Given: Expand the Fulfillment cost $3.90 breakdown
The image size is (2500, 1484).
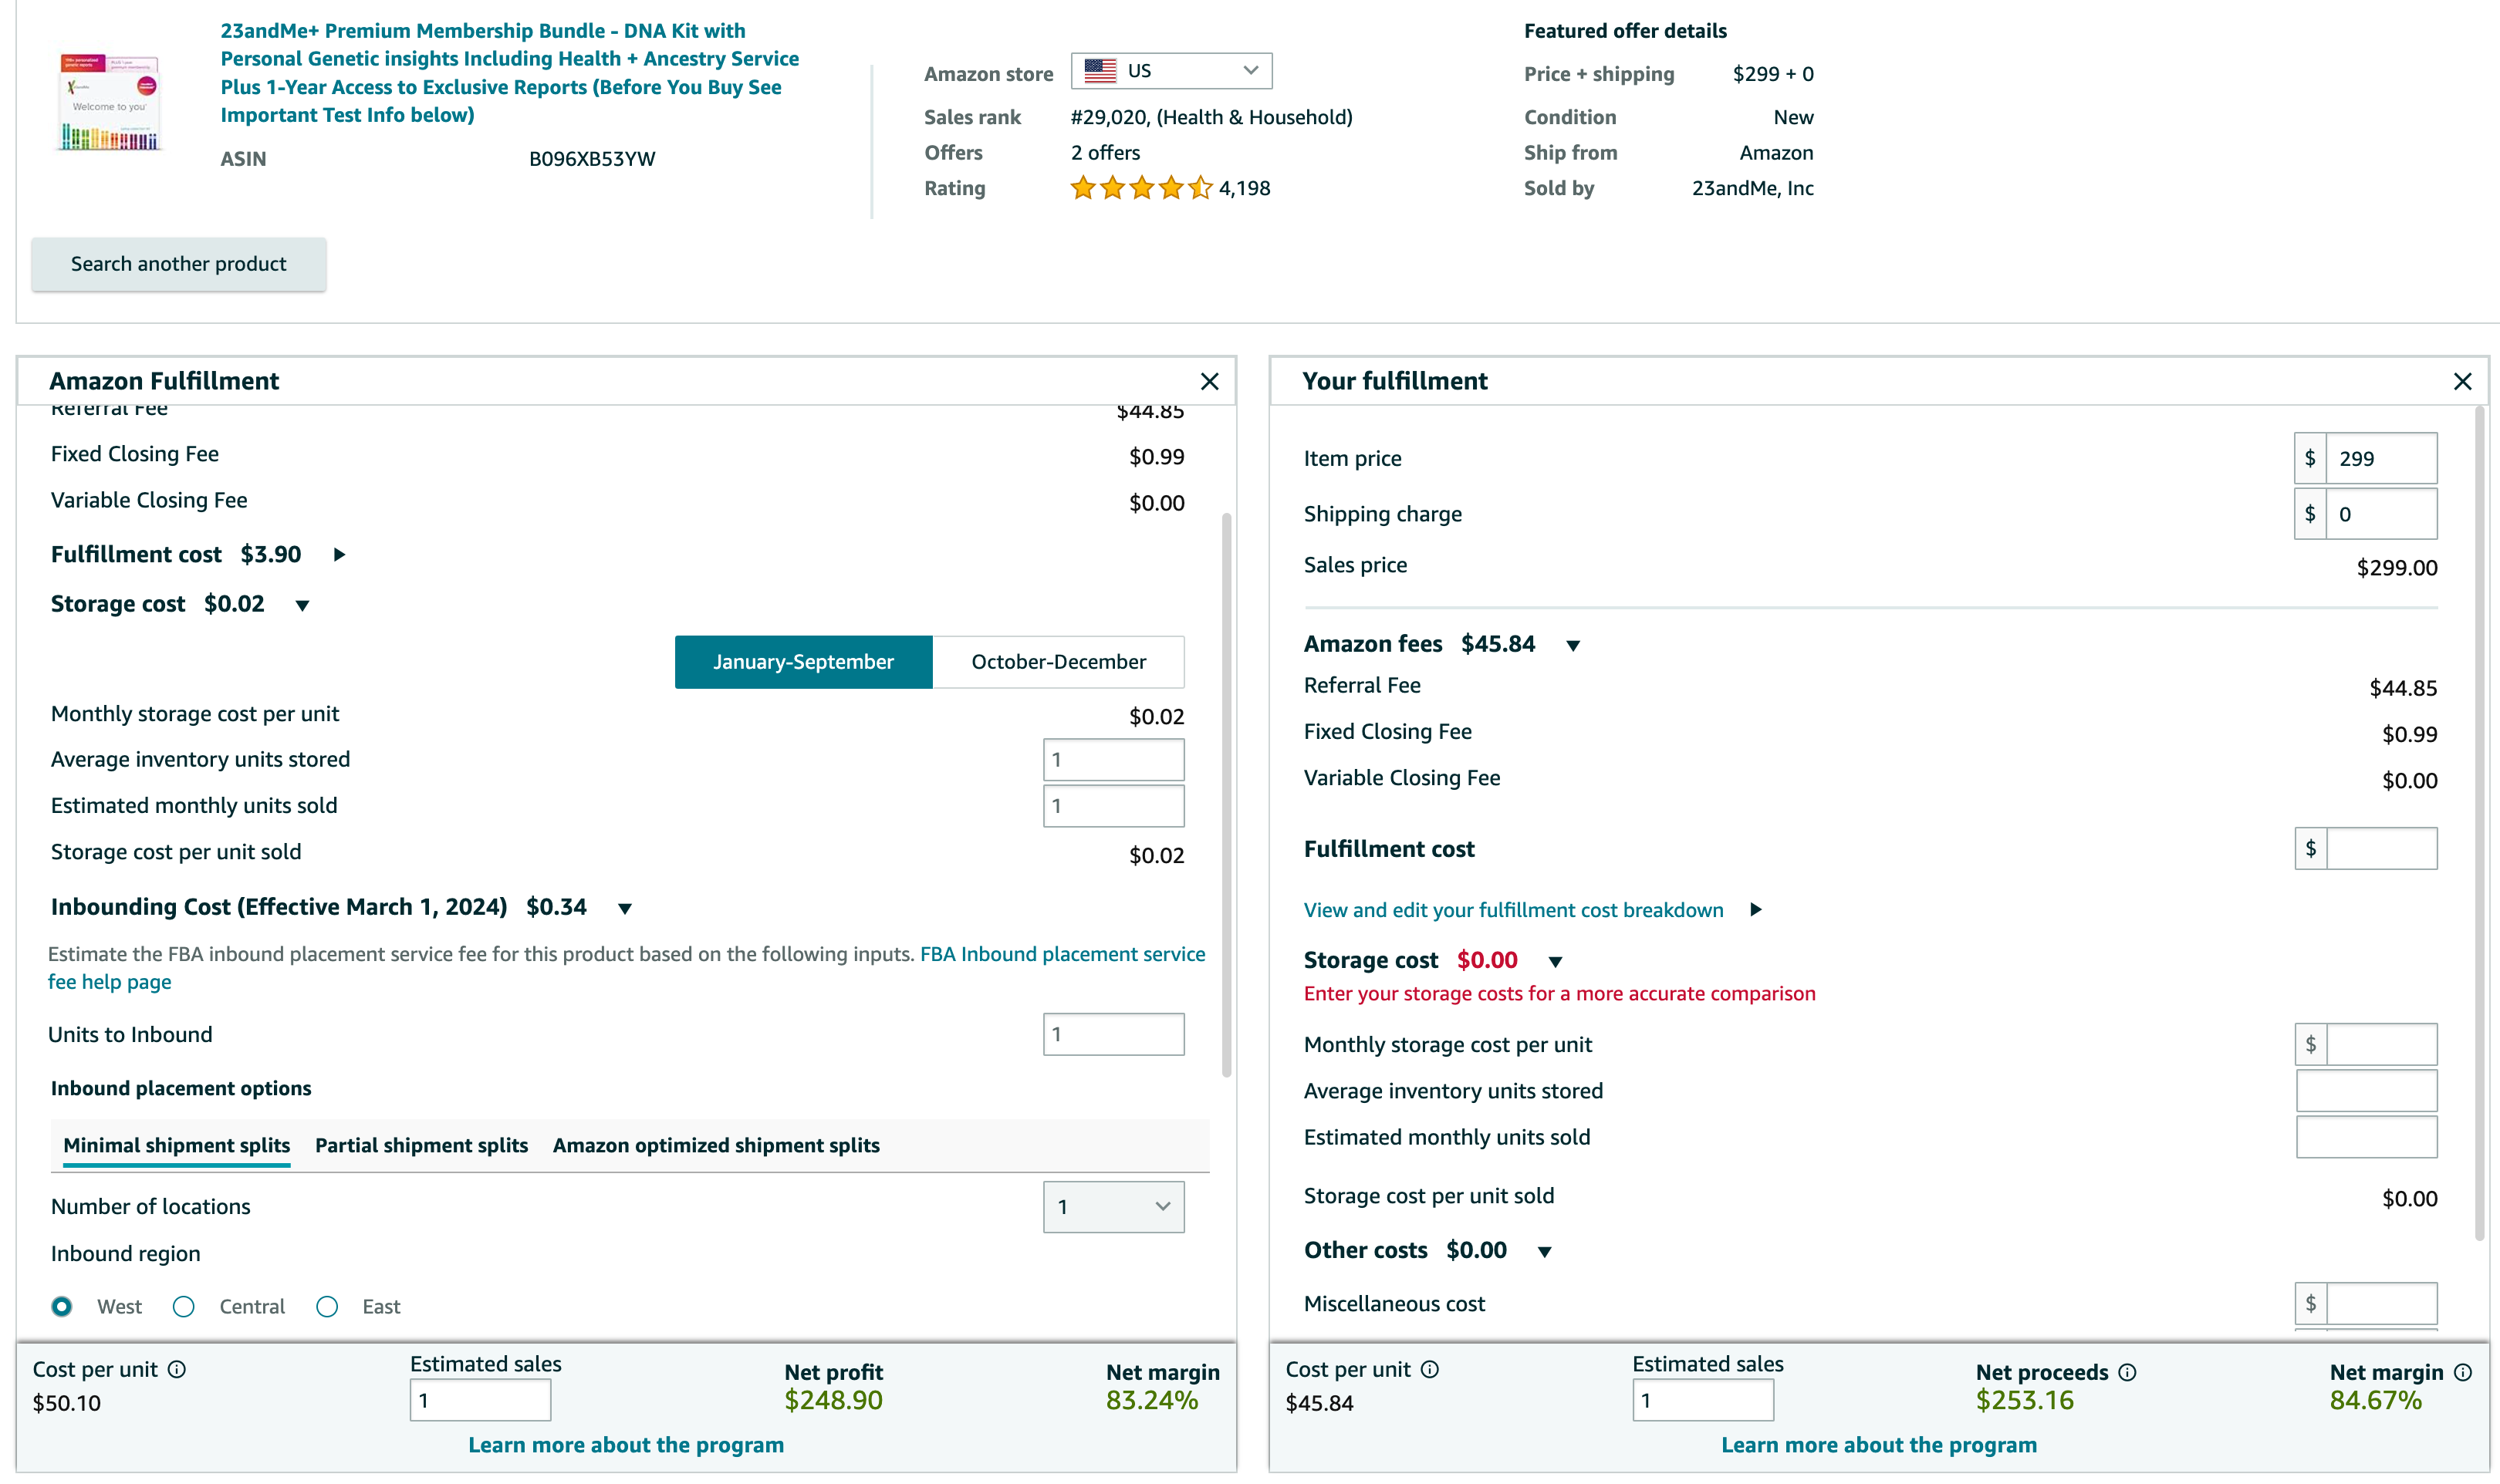Looking at the screenshot, I should [340, 555].
